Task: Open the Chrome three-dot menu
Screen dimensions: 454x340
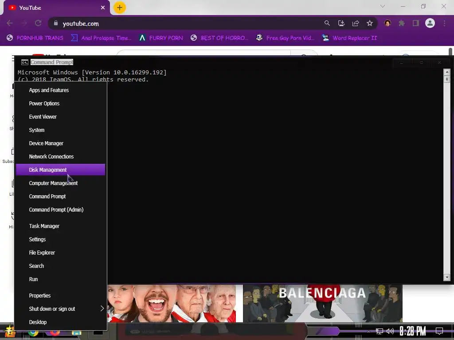Action: click(x=444, y=23)
